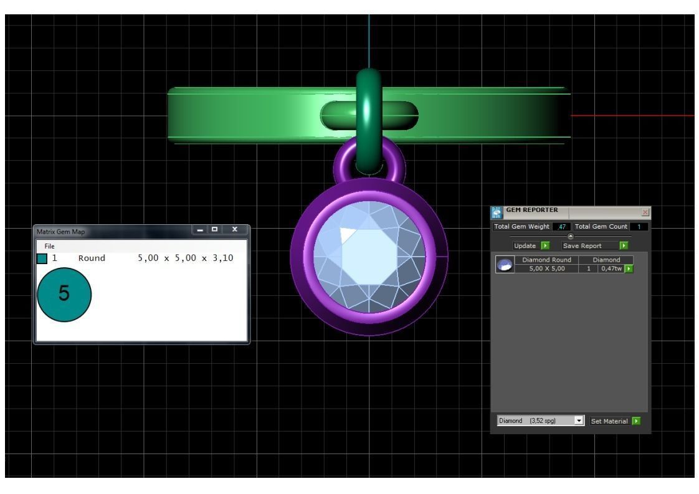
Task: Click the green arrow next to Set Material
Action: point(636,421)
